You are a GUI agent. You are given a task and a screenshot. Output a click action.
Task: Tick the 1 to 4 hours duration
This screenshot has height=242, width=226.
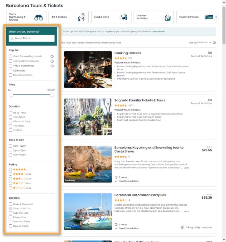pyautogui.click(x=11, y=117)
